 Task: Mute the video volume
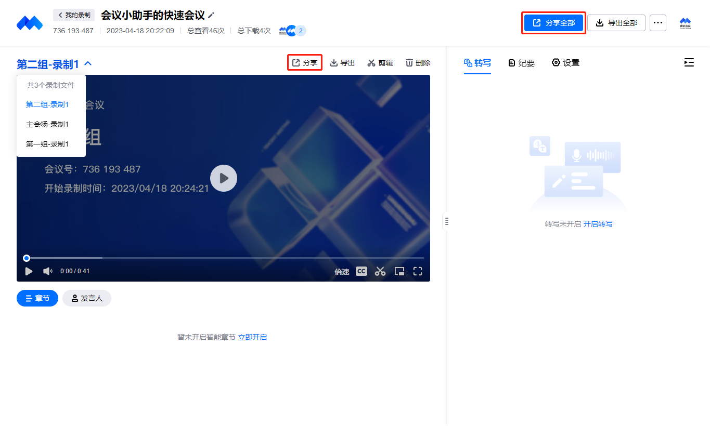48,271
